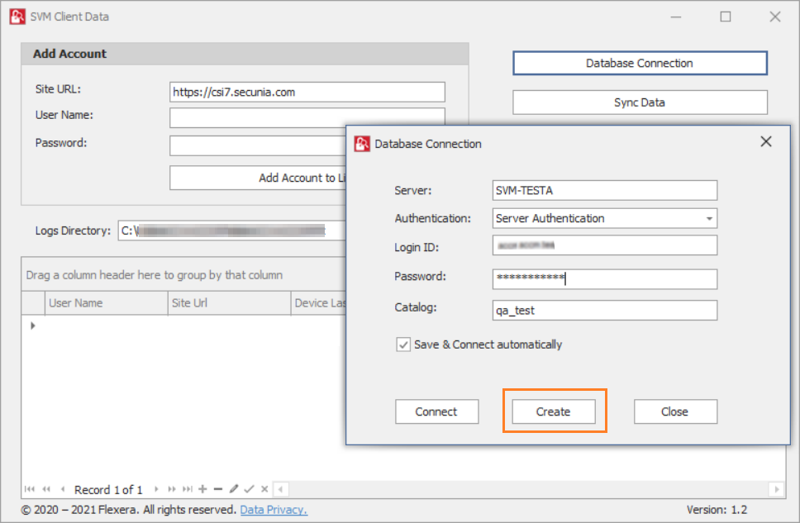Viewport: 800px width, 523px height.
Task: Open the Authentication dropdown
Action: click(709, 219)
